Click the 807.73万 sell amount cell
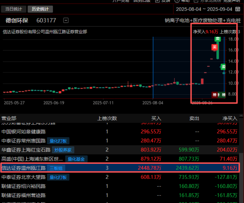244x203 pixels. coord(189,159)
